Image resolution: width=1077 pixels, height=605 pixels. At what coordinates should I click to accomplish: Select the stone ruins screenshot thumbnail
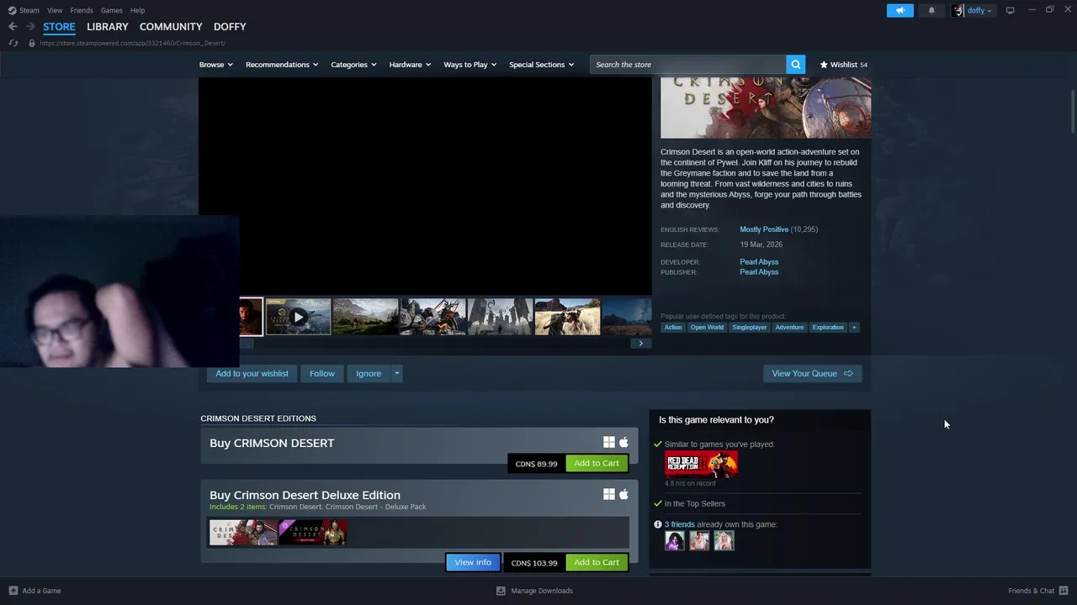tap(500, 317)
